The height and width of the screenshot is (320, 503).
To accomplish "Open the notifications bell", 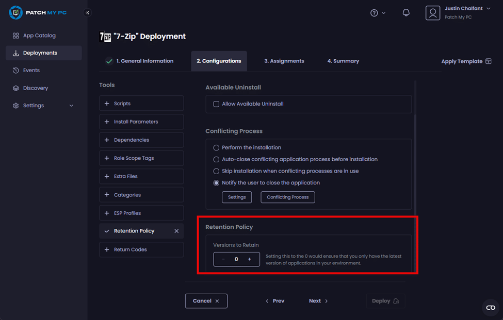I will [x=406, y=13].
